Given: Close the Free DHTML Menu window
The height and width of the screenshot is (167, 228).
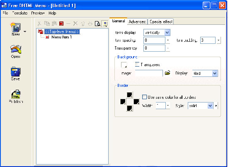Looking at the screenshot, I should (x=222, y=5).
